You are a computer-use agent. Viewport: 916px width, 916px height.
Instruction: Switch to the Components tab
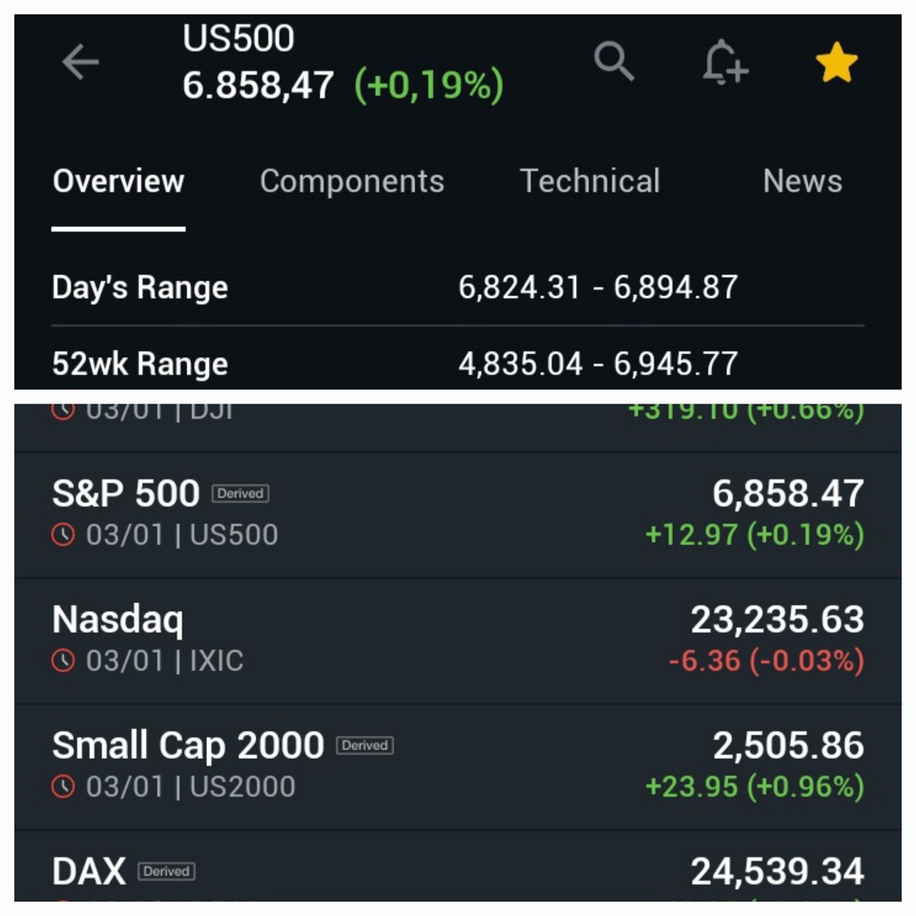tap(351, 181)
